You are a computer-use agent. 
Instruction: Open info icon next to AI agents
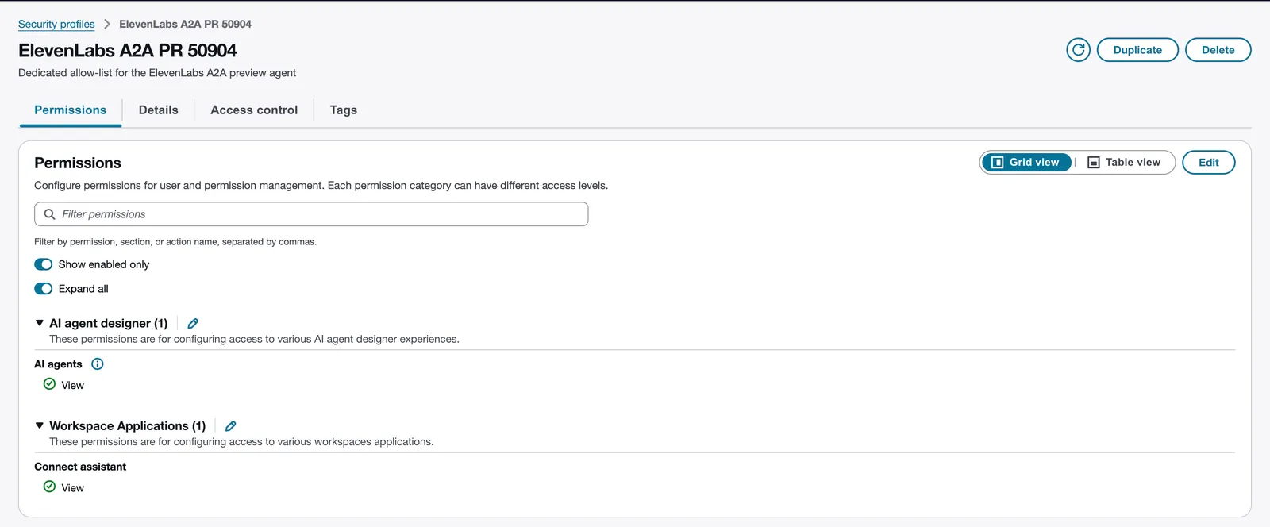98,364
